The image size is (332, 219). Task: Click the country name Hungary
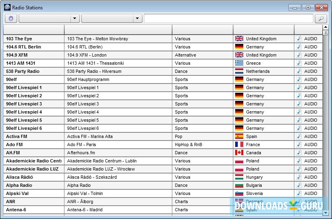click(x=254, y=177)
